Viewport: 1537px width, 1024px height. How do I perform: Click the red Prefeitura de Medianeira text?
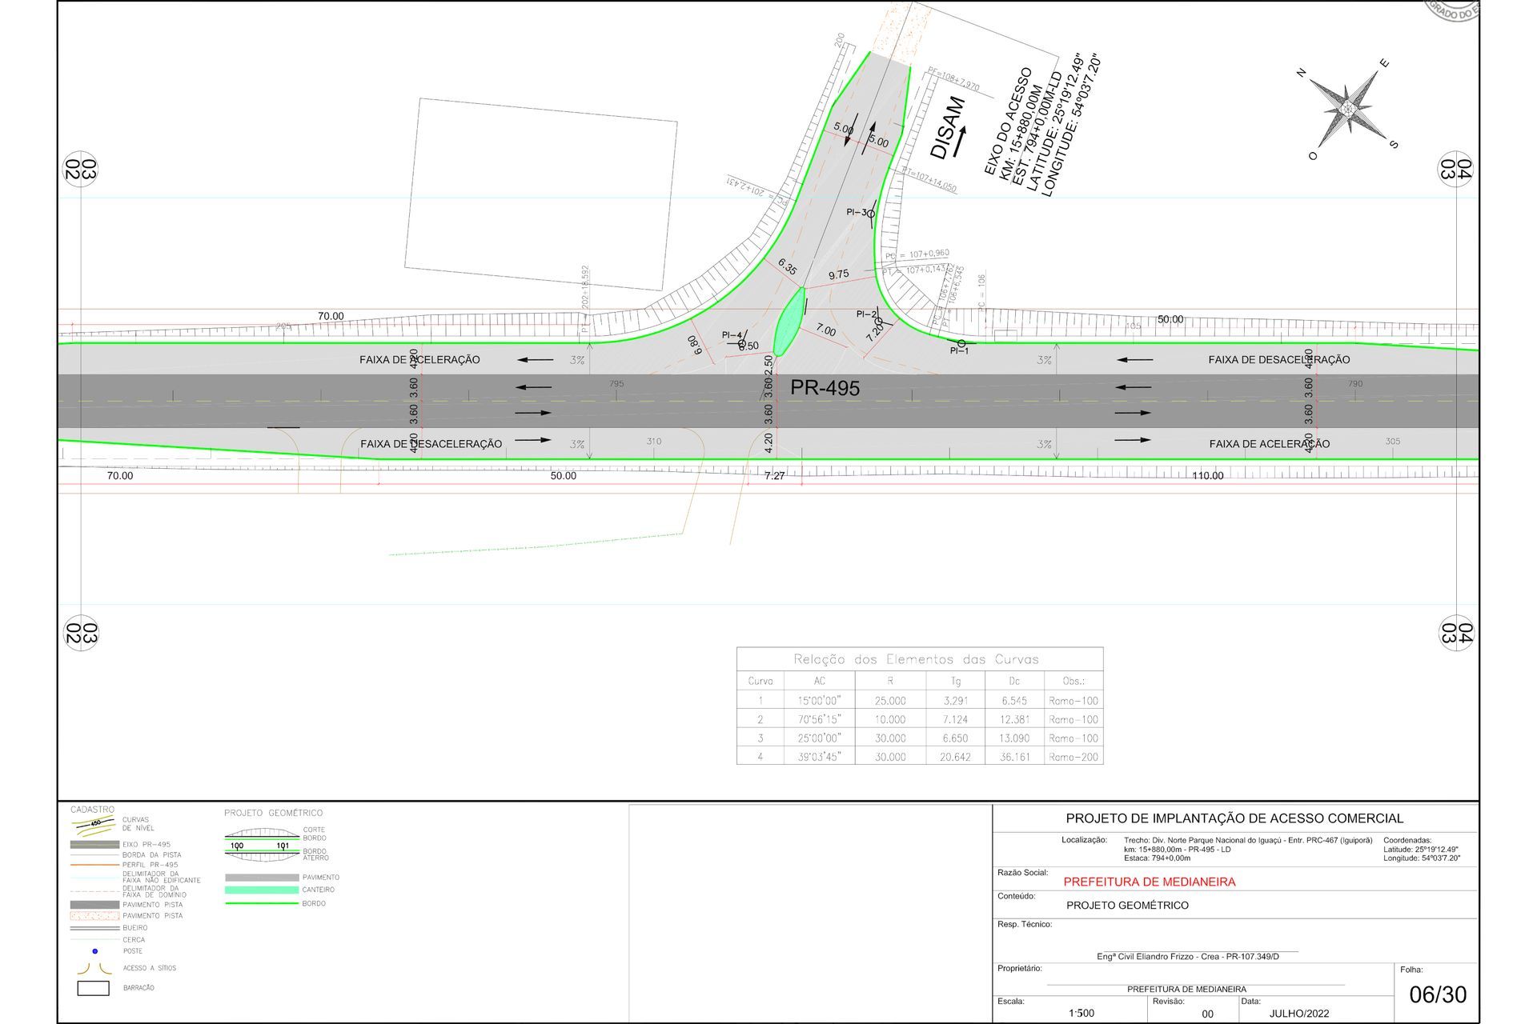point(1149,882)
